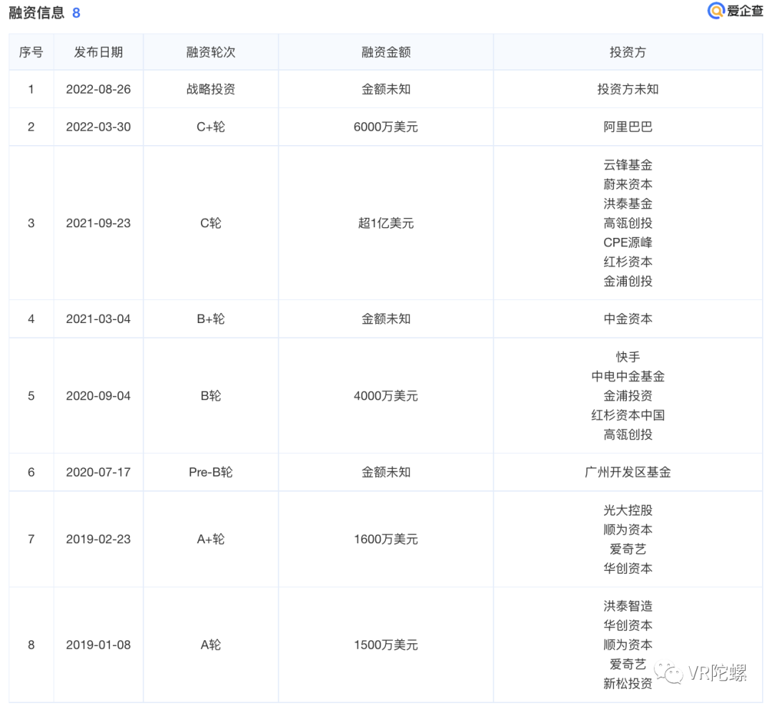
Task: Open investor 爱奇艺 in A+轮 row
Action: 628,549
